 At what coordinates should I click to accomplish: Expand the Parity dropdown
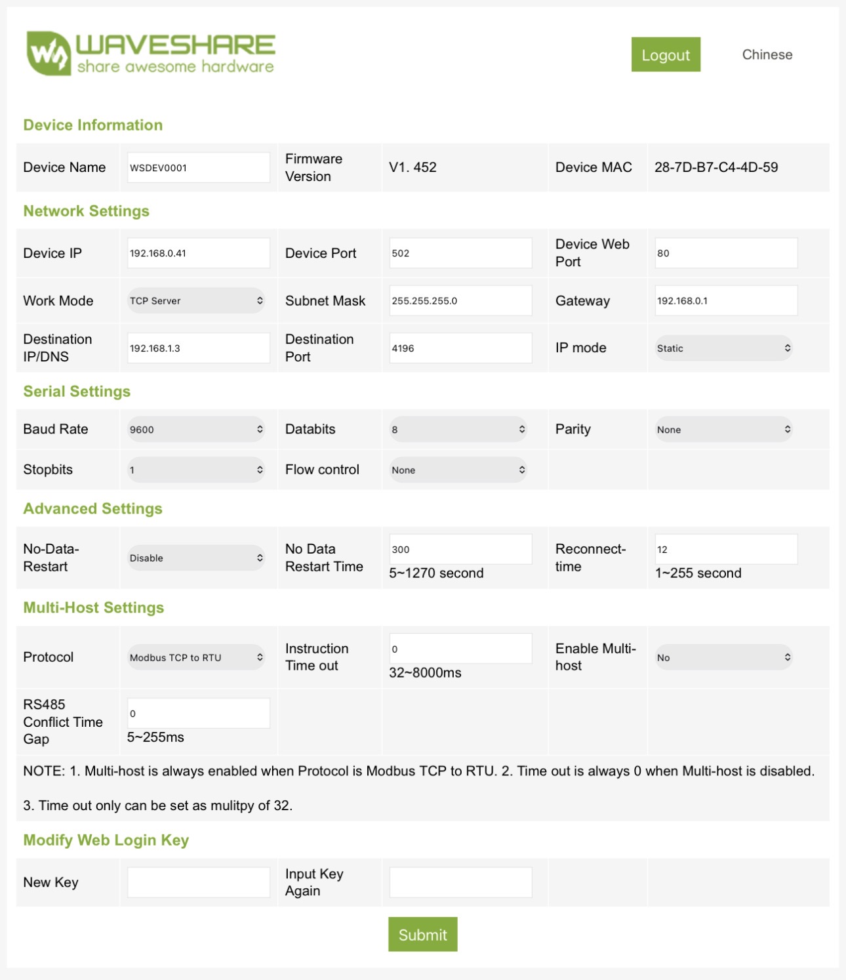tap(723, 429)
